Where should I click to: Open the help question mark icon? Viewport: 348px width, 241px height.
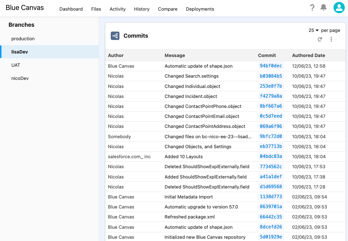coord(312,7)
